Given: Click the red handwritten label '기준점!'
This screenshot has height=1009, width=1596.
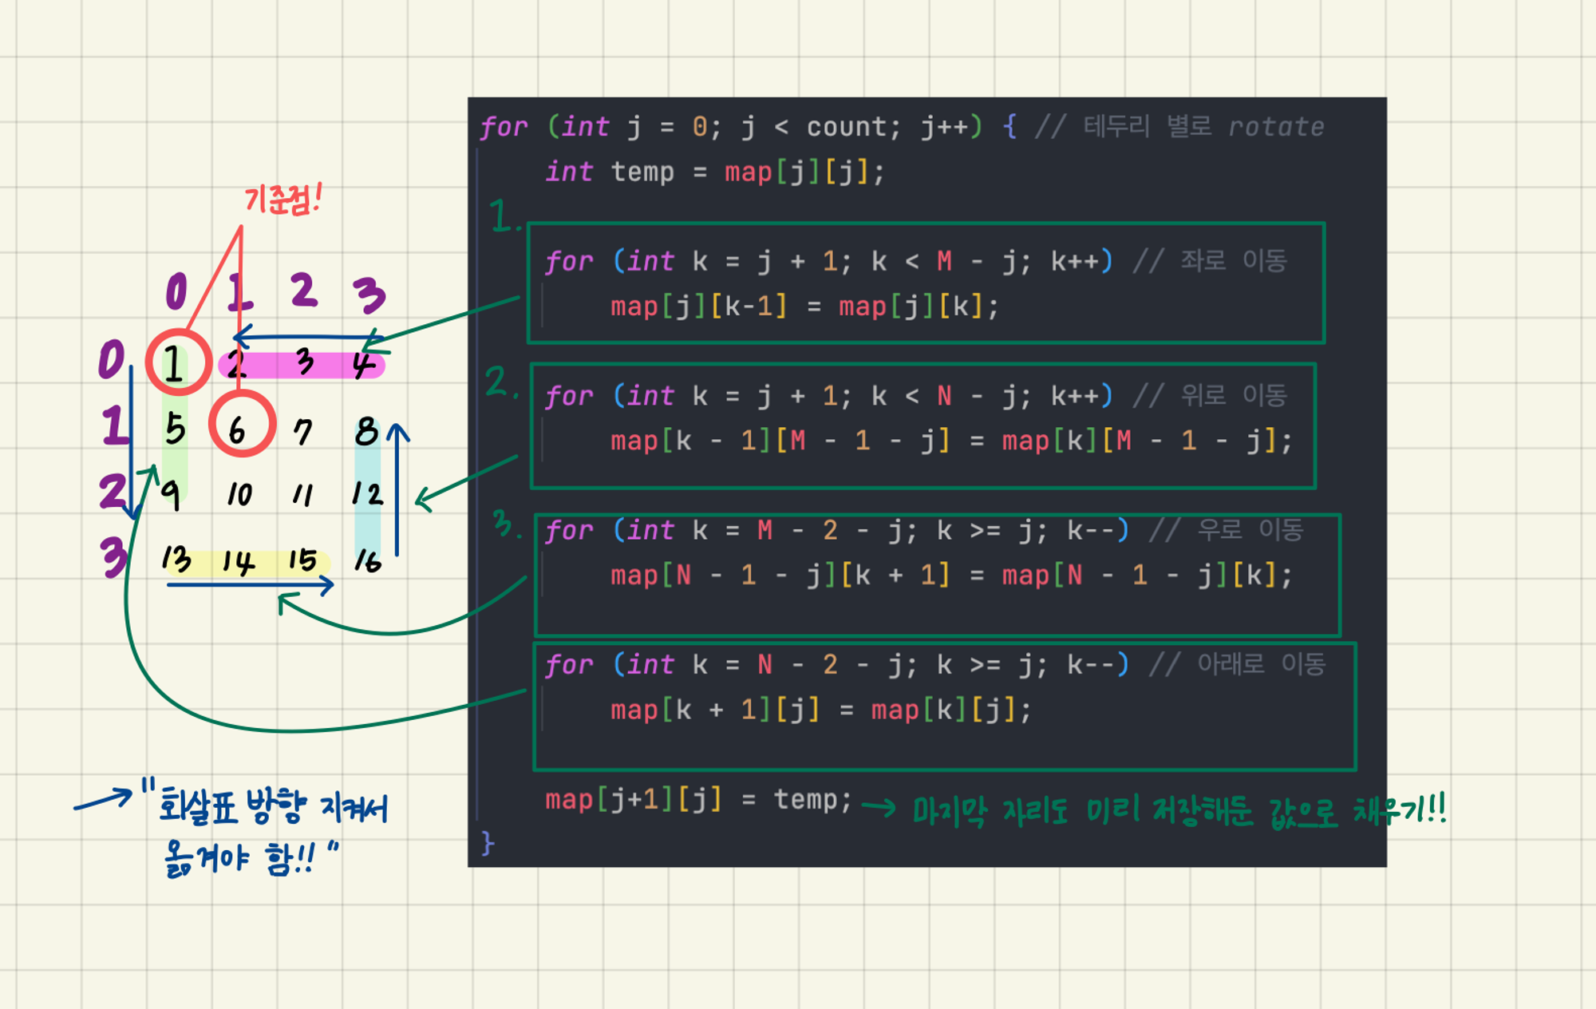Looking at the screenshot, I should coord(282,199).
